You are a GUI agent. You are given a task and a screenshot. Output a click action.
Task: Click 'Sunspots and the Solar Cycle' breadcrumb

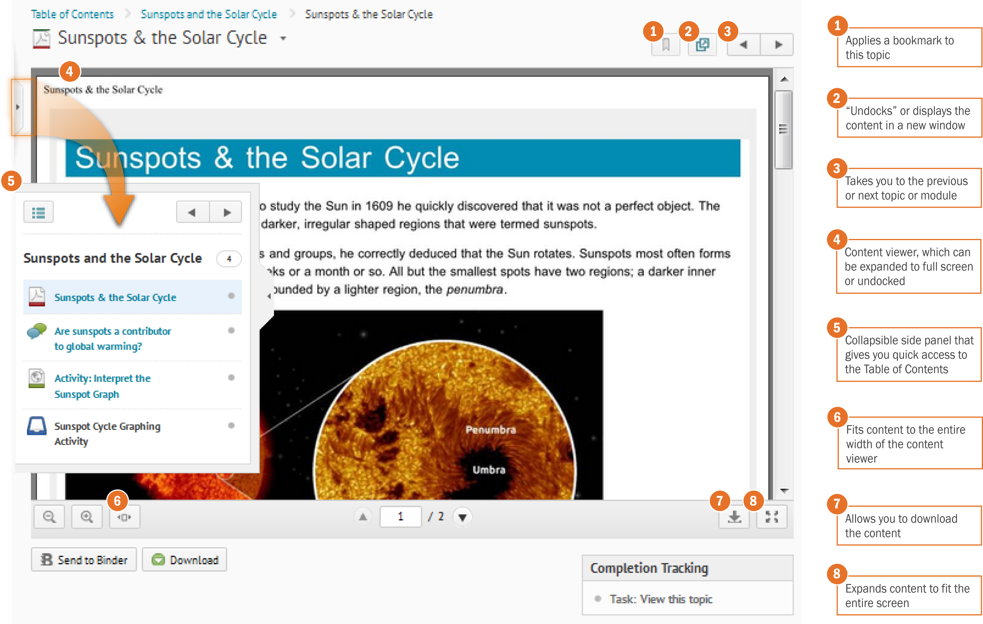(209, 14)
